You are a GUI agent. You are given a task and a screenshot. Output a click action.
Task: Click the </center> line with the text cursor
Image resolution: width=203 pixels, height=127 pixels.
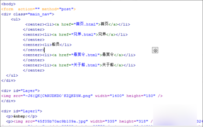pos(34,50)
